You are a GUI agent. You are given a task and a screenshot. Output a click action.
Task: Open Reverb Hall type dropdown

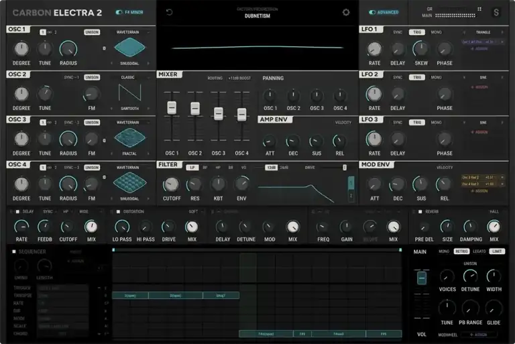(496, 212)
